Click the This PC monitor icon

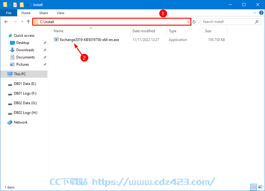[x=10, y=74]
